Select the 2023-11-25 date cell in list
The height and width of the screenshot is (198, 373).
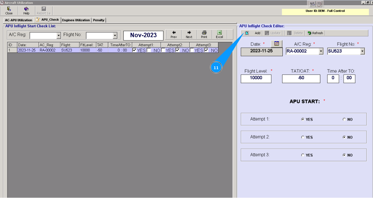pos(28,50)
